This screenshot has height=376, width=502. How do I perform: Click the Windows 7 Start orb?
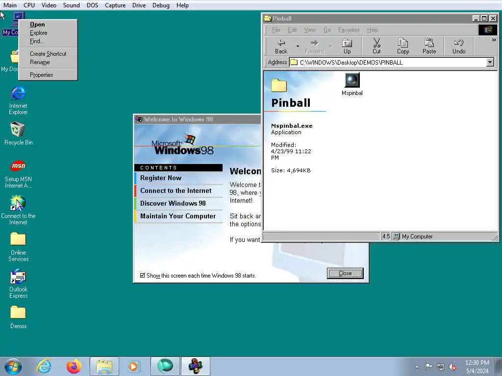(13, 366)
